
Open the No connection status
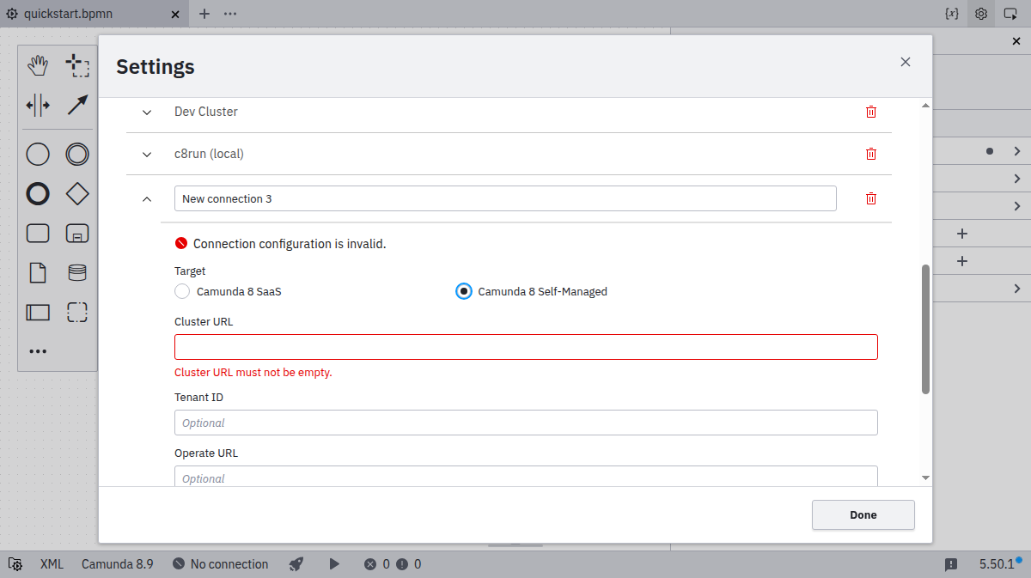221,564
